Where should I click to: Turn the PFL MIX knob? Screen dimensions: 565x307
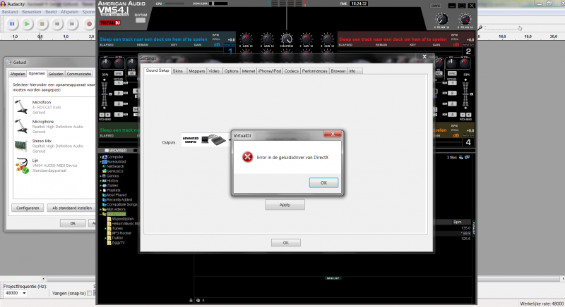pyautogui.click(x=442, y=20)
